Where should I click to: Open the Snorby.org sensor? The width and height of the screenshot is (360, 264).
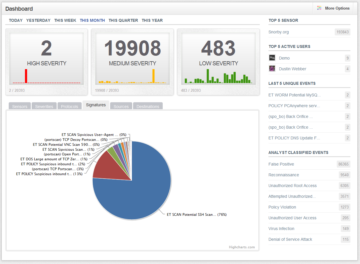(279, 32)
